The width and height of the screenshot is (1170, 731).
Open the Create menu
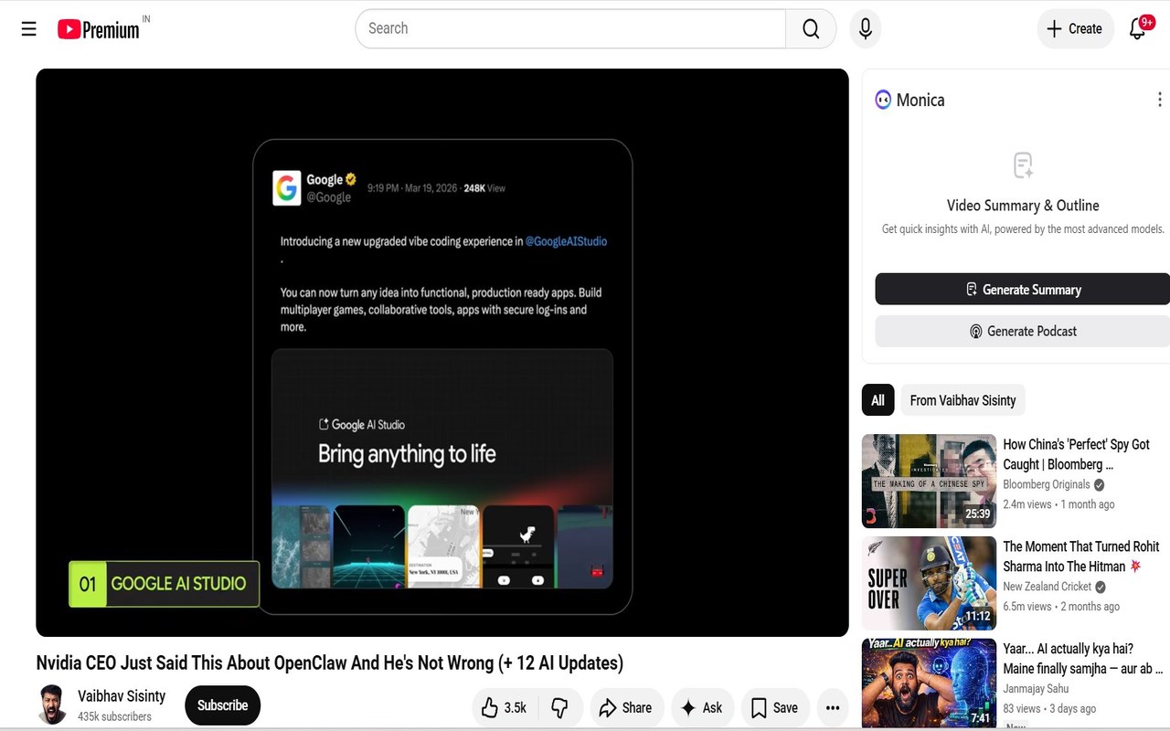1075,28
